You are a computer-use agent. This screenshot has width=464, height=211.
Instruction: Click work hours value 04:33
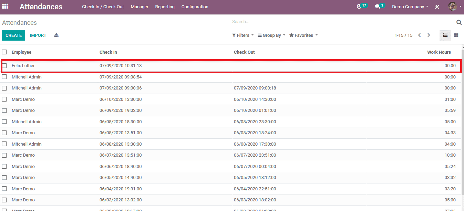coord(450,133)
